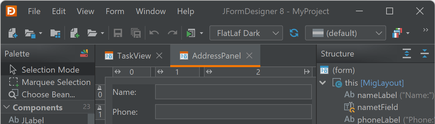Collapse the 'this [MigLayout]' tree node
This screenshot has height=124, width=435.
point(323,83)
